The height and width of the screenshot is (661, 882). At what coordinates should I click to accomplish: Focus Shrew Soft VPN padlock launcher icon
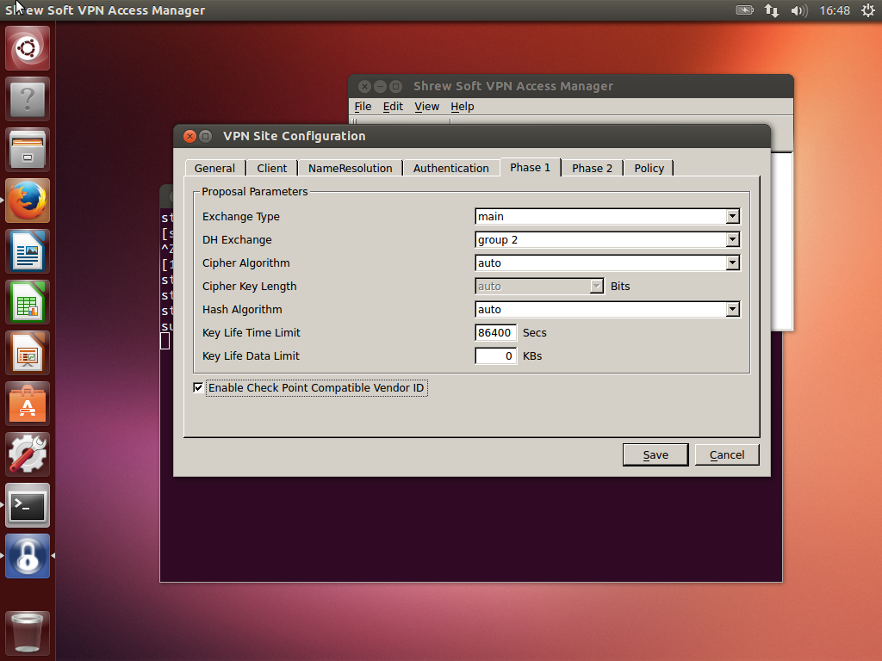28,556
